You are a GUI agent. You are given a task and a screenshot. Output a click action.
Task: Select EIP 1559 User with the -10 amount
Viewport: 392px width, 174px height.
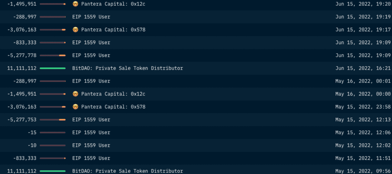pyautogui.click(x=91, y=145)
